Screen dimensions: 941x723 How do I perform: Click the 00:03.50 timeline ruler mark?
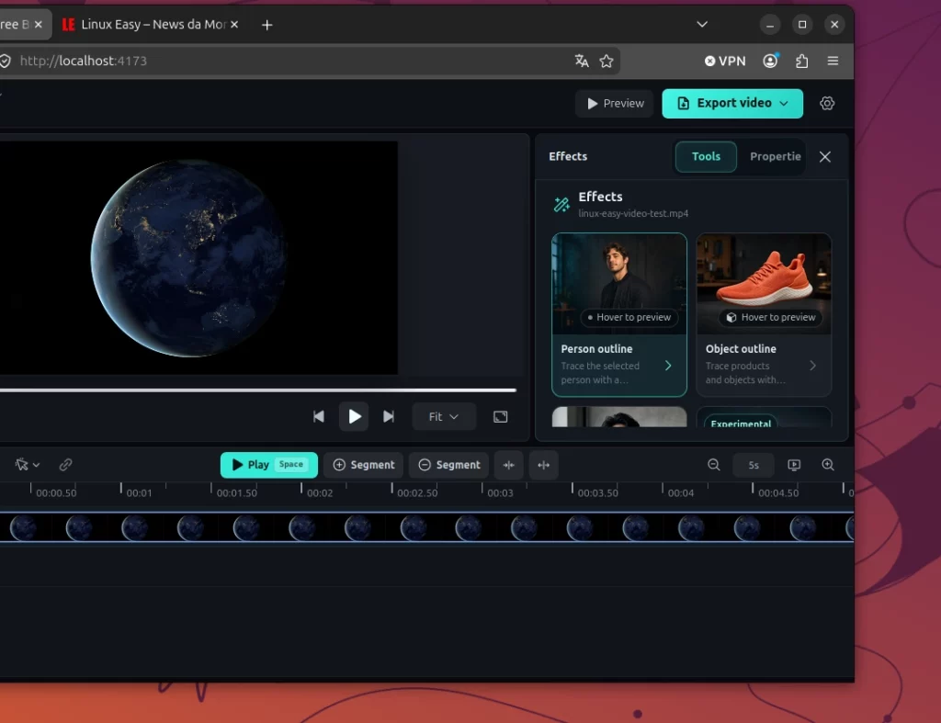click(x=597, y=492)
